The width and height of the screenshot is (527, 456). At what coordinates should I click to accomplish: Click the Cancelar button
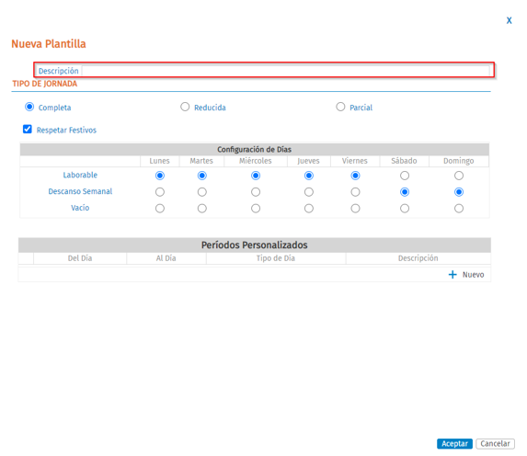(x=495, y=443)
